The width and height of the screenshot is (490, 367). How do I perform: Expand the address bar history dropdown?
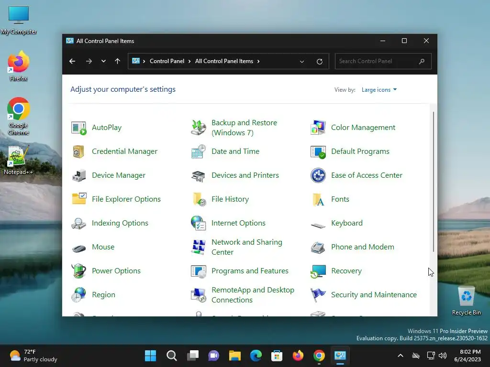pyautogui.click(x=302, y=62)
